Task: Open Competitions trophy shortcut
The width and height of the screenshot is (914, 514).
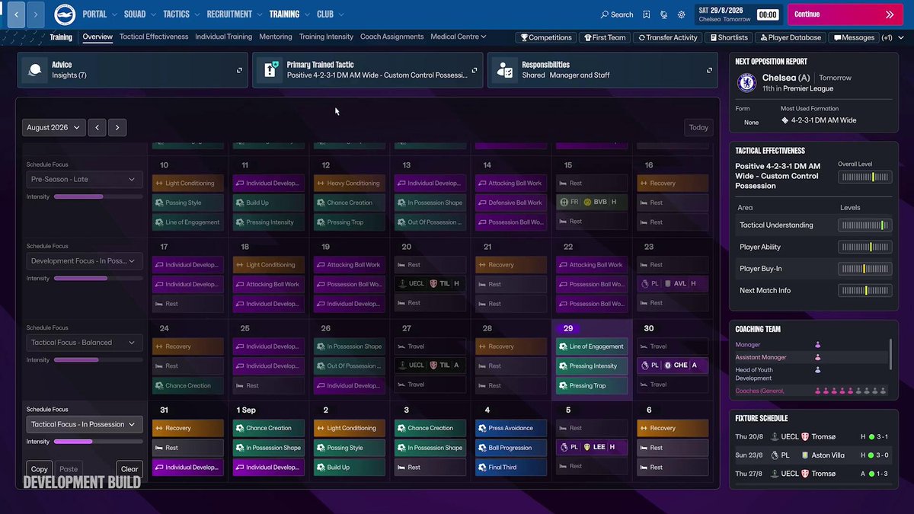Action: click(545, 37)
